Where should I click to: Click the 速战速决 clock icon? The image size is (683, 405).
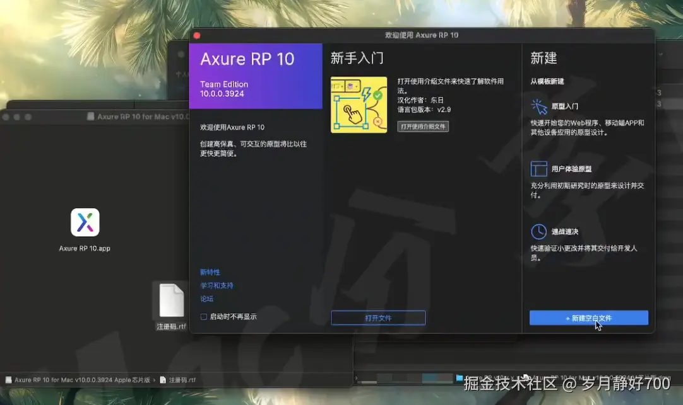point(540,231)
